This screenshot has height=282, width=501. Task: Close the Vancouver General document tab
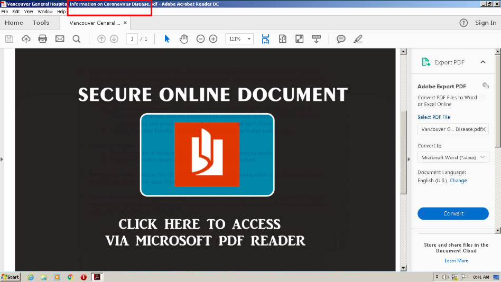coord(125,23)
